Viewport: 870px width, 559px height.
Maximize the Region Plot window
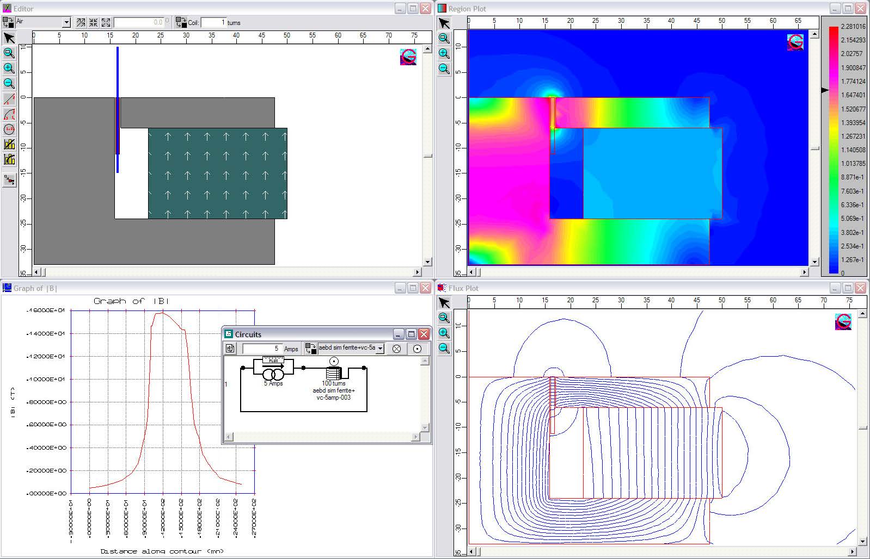[848, 9]
